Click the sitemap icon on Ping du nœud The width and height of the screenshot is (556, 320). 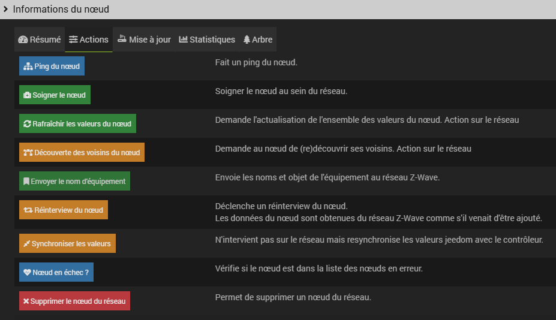[x=28, y=67]
